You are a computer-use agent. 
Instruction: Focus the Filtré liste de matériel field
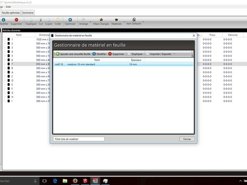click(78, 139)
